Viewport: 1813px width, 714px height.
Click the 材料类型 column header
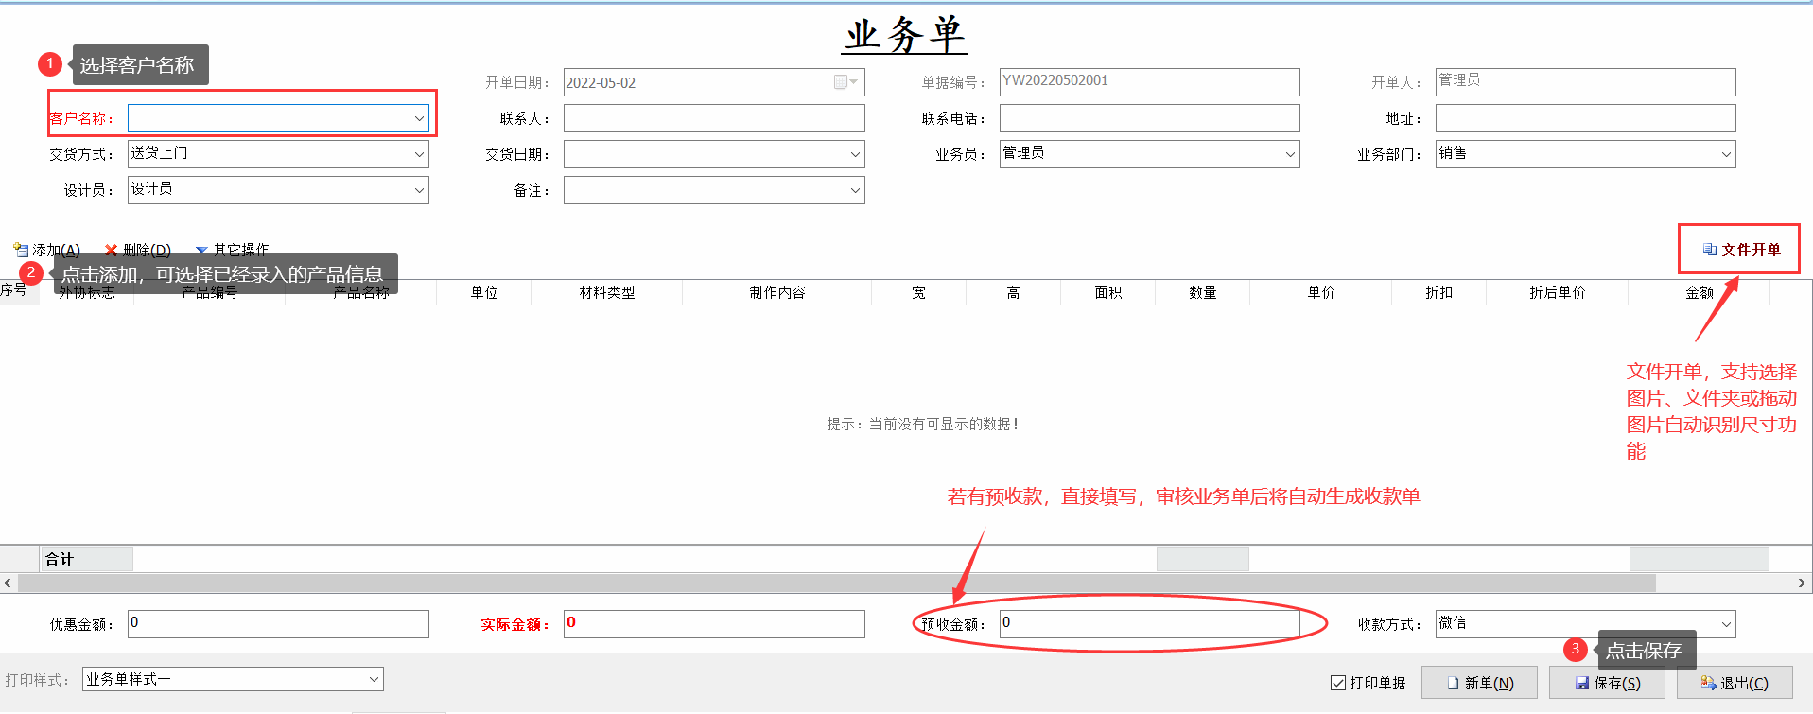pyautogui.click(x=606, y=292)
